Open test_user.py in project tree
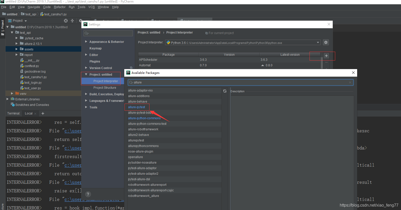The width and height of the screenshot is (401, 210). pyautogui.click(x=33, y=88)
